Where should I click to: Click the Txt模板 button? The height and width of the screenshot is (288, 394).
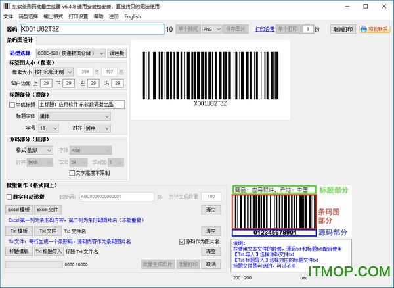click(x=19, y=231)
